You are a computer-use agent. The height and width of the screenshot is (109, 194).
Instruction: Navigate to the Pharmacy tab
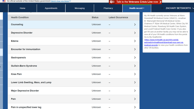click(108, 8)
